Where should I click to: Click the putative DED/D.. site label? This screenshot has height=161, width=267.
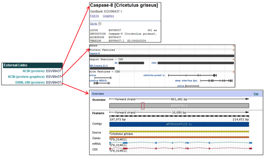[x=99, y=81]
